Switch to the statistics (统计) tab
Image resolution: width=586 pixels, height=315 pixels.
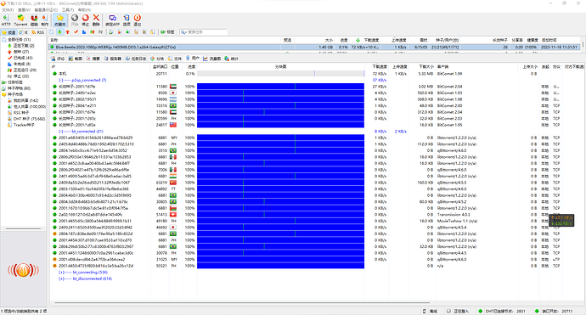232,59
